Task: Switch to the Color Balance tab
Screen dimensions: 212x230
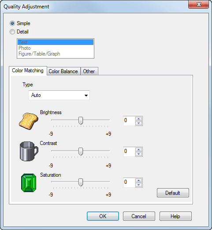Action: [63, 71]
